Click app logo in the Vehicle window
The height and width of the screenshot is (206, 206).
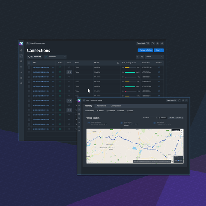click(x=79, y=101)
